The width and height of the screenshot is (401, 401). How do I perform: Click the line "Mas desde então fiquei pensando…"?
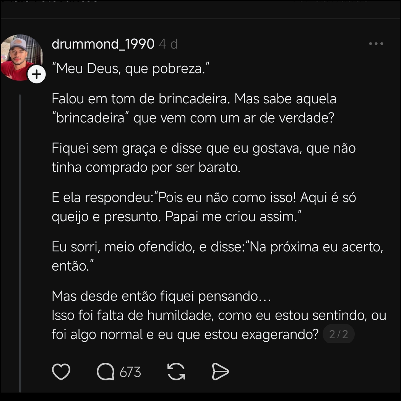(161, 297)
